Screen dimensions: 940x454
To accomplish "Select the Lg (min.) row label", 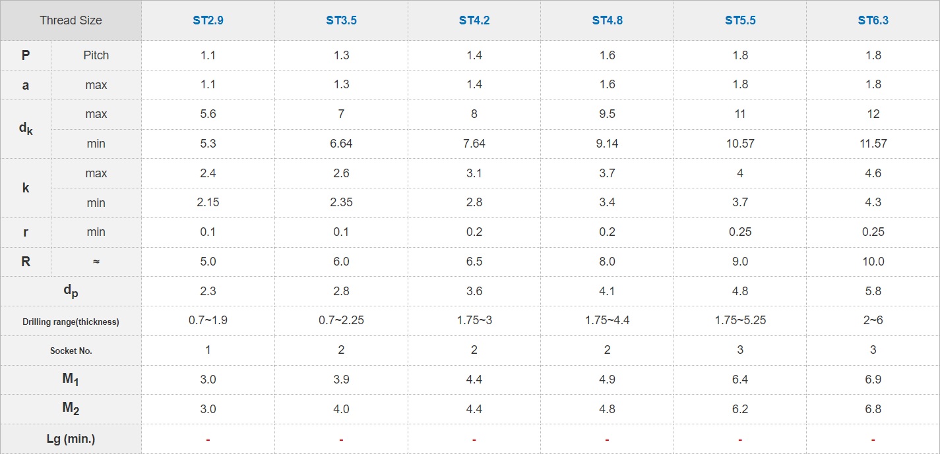I will pyautogui.click(x=71, y=439).
